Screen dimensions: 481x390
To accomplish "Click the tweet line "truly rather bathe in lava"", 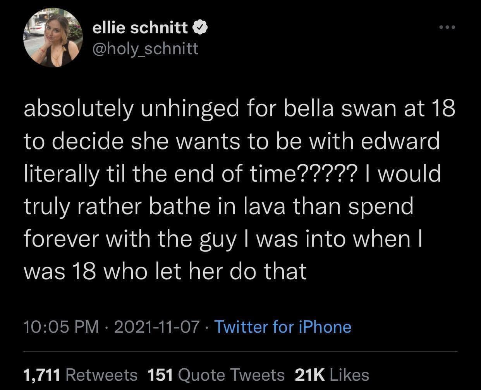I will (218, 206).
